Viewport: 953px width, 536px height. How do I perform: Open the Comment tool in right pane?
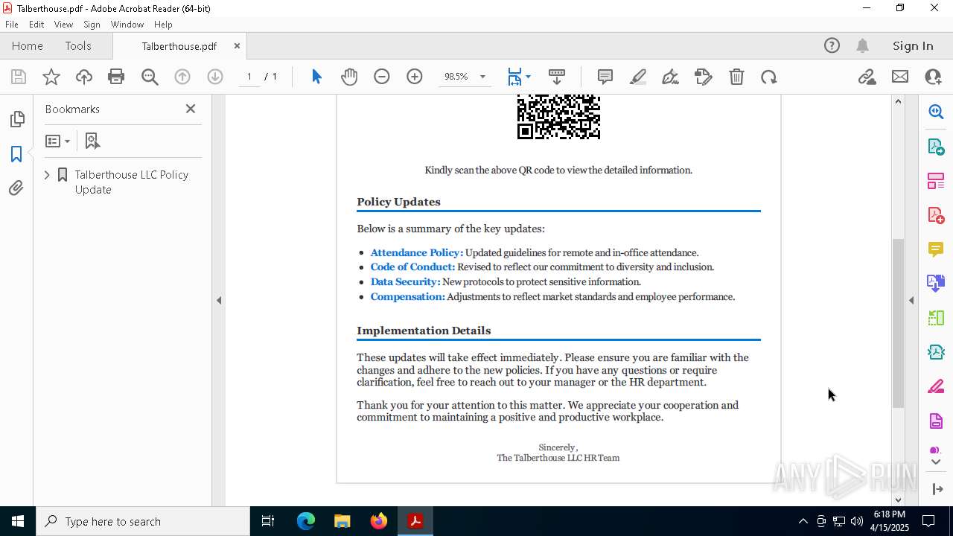pos(936,249)
